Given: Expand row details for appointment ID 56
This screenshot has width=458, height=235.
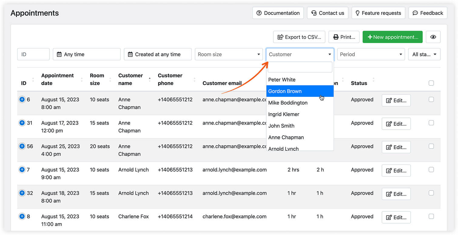Looking at the screenshot, I should (x=22, y=146).
